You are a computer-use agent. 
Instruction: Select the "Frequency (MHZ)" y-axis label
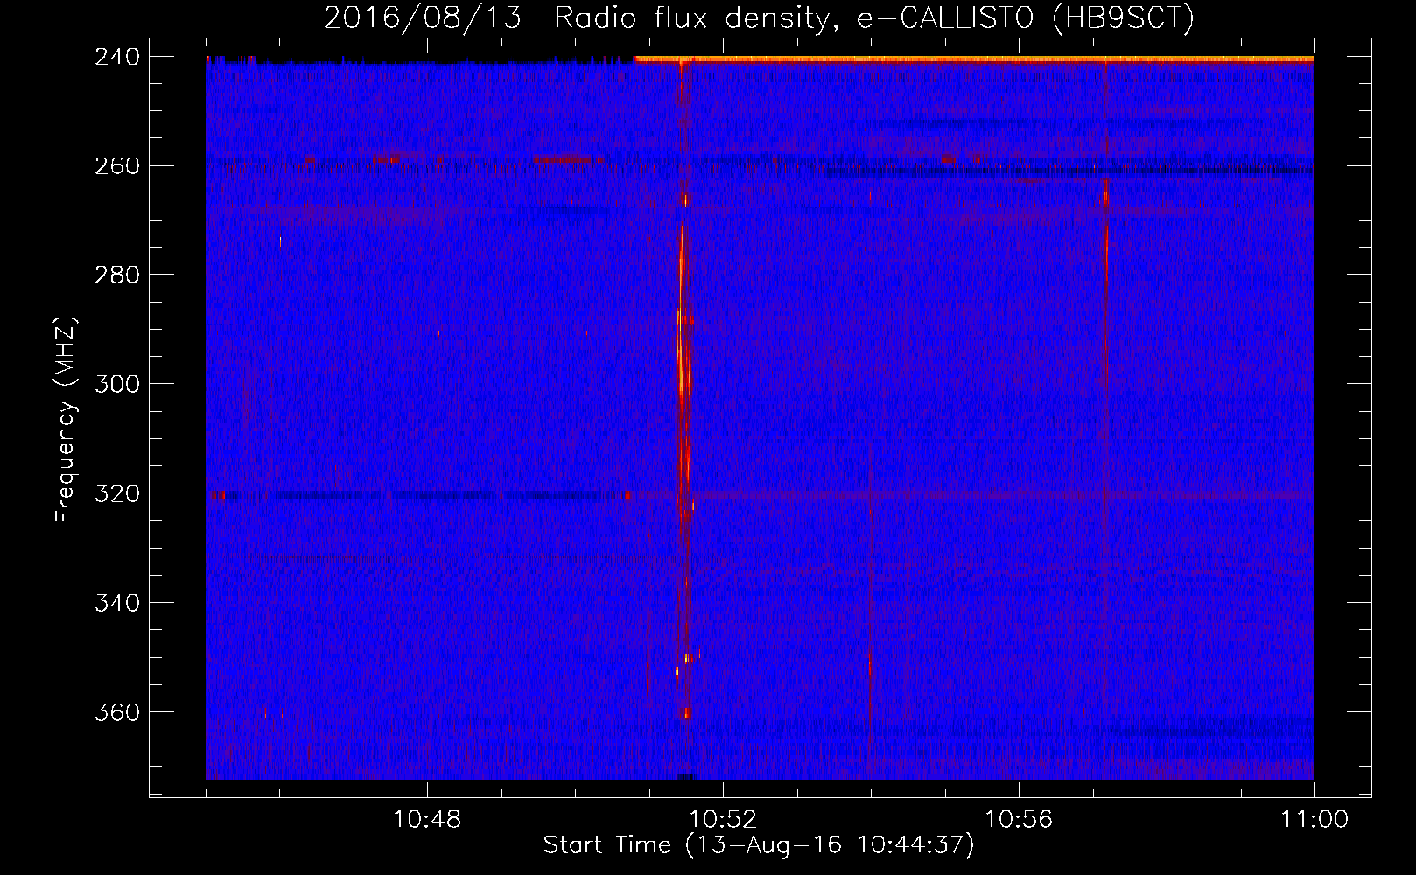[66, 419]
